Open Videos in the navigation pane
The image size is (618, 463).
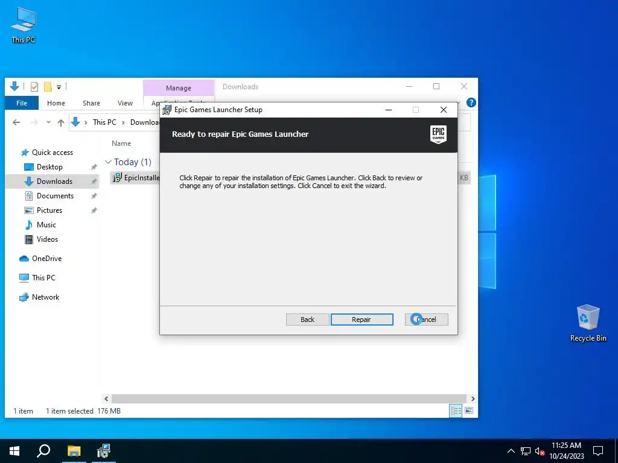[47, 239]
